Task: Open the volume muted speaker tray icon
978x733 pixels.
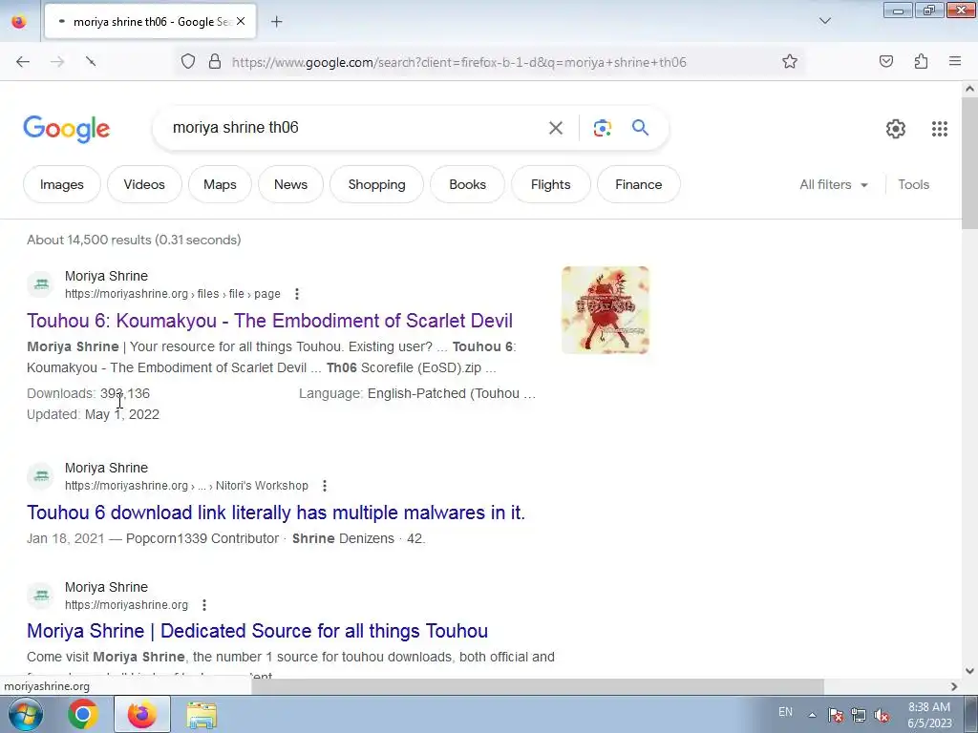Action: 882,715
